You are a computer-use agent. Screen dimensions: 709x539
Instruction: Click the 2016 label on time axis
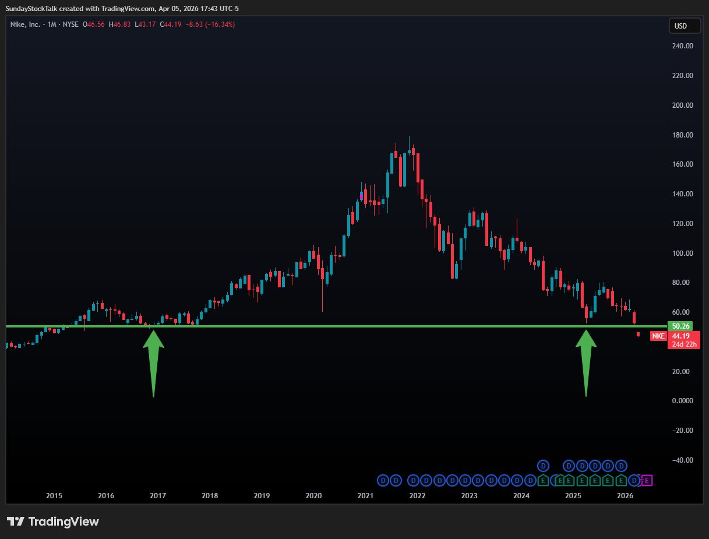(x=106, y=496)
